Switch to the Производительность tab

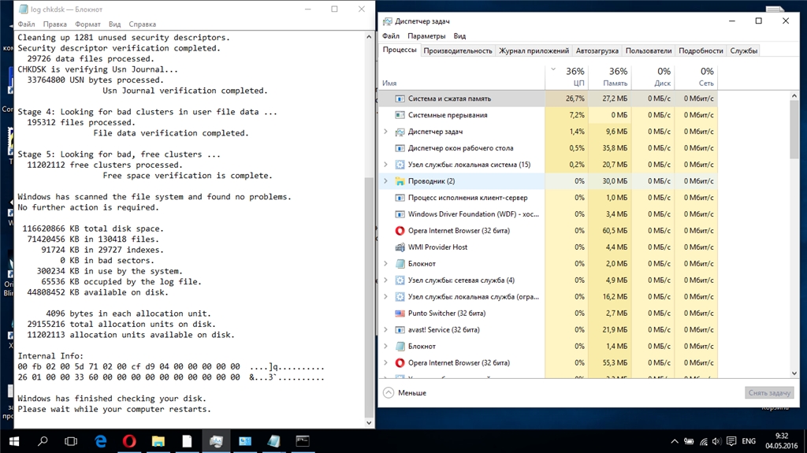(x=458, y=50)
